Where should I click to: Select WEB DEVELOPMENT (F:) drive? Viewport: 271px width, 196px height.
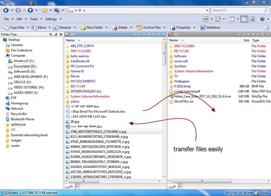point(31,76)
